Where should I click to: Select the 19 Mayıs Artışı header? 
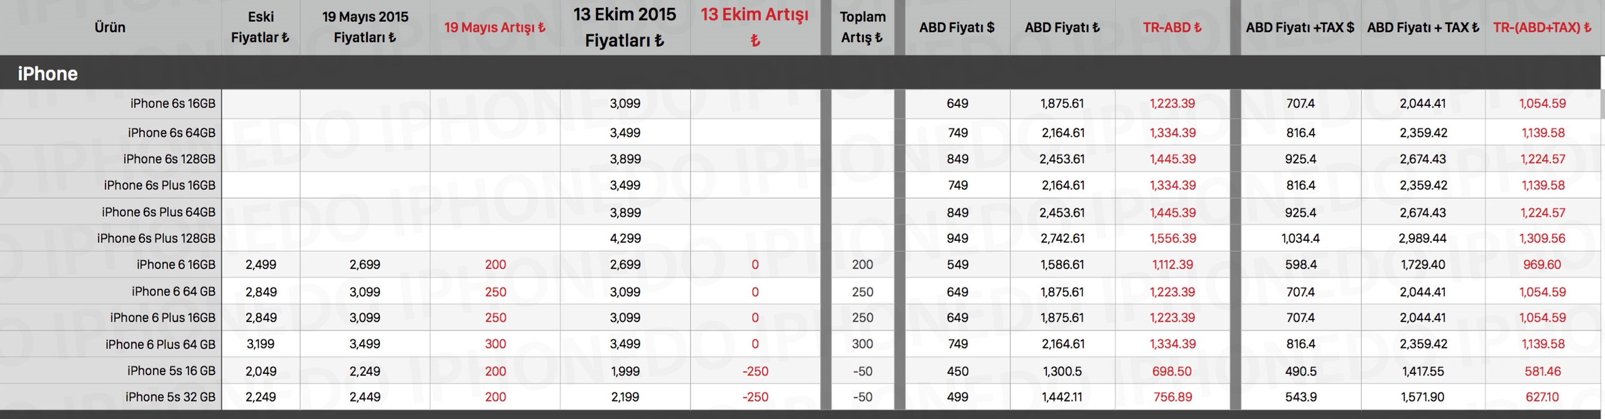pyautogui.click(x=495, y=28)
